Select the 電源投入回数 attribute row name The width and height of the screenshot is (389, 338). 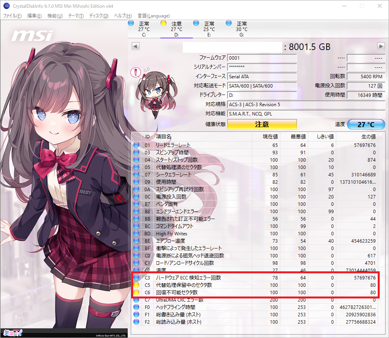171,197
